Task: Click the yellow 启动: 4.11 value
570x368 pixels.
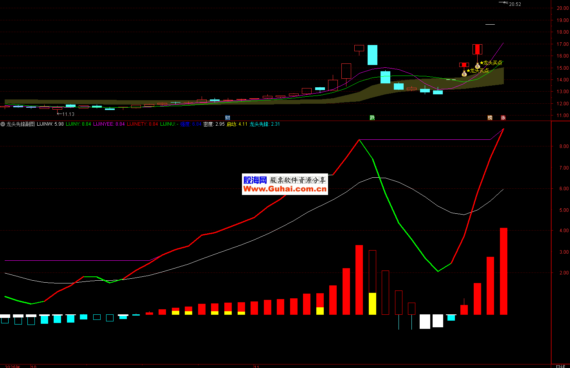Action: click(237, 124)
